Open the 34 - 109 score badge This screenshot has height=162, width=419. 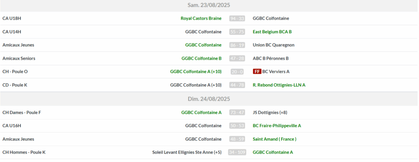237,152
